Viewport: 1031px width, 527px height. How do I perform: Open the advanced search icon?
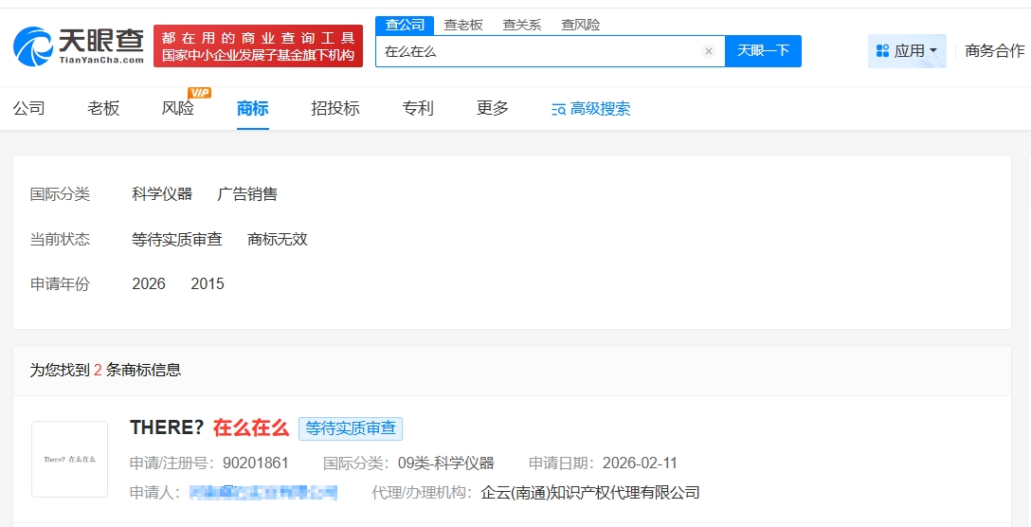[x=559, y=109]
